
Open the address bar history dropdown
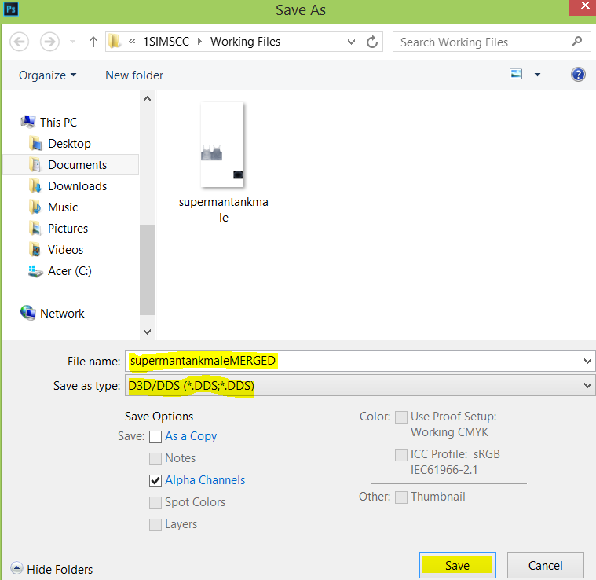click(351, 42)
